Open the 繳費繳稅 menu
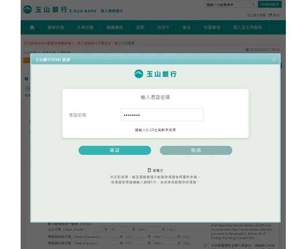Image resolution: width=307 pixels, height=249 pixels. [115, 27]
